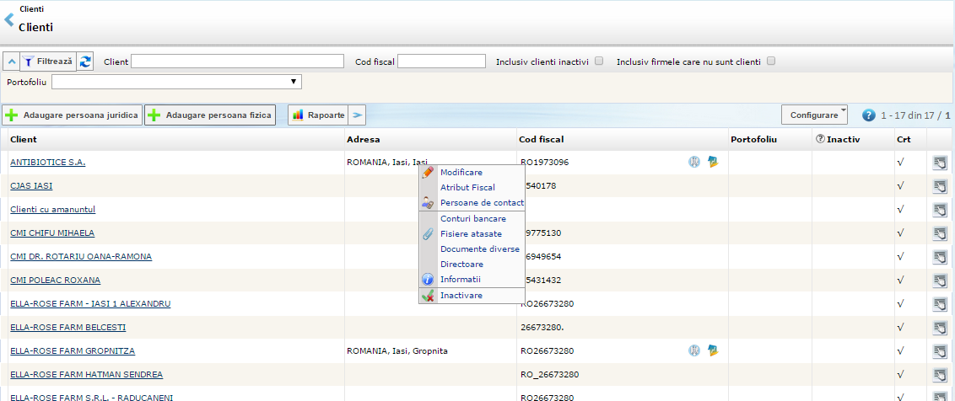Click the blue back arrow beside Clienti
Screen dimensions: 955x401
(x=9, y=20)
